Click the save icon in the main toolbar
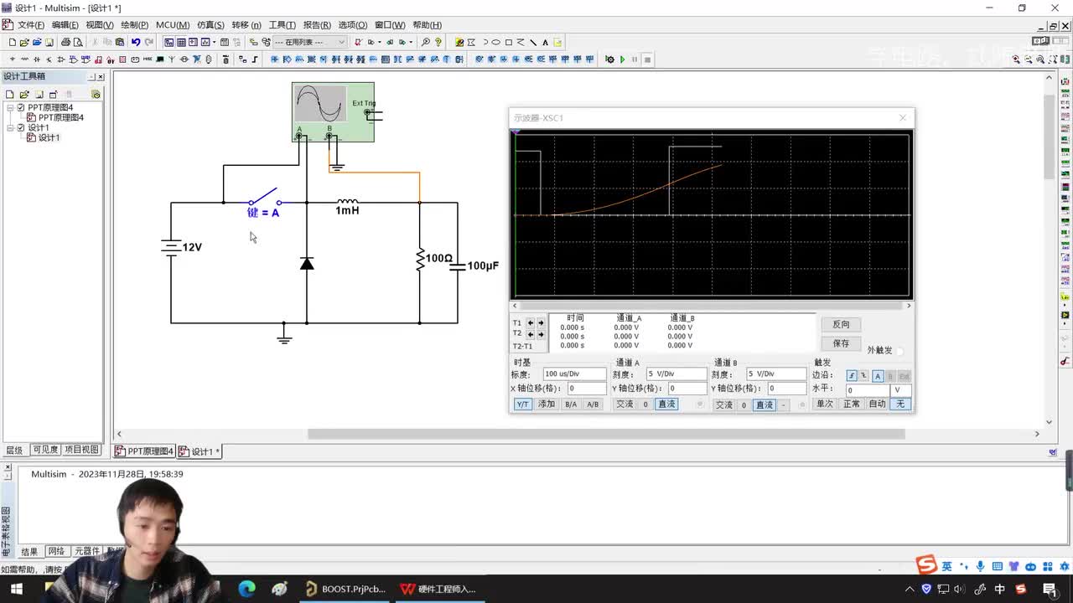 click(49, 42)
